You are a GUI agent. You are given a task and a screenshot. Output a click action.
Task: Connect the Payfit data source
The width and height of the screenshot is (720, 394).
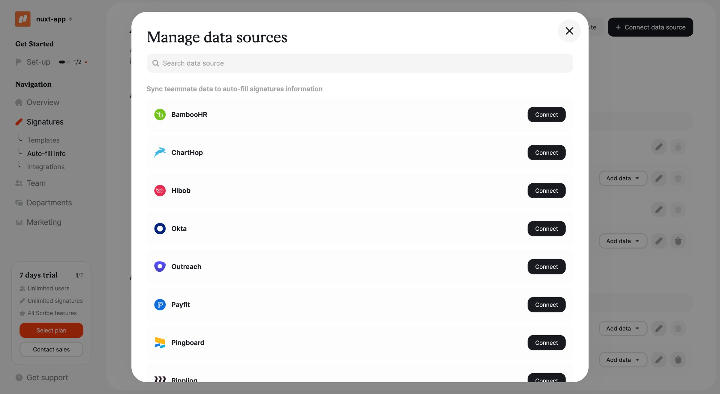point(546,305)
